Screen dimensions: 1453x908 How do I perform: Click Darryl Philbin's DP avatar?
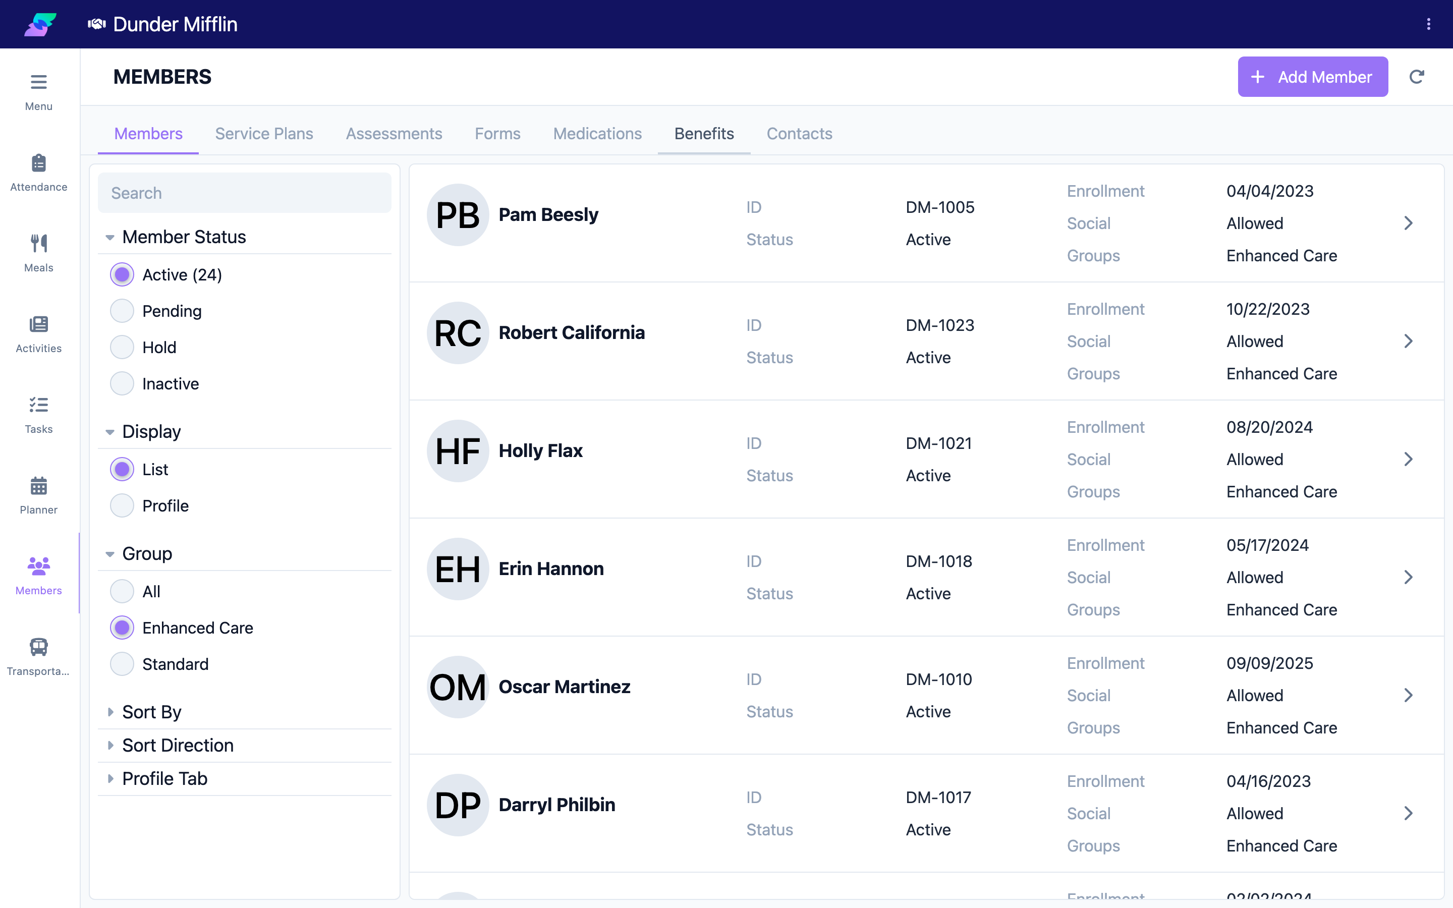tap(458, 805)
